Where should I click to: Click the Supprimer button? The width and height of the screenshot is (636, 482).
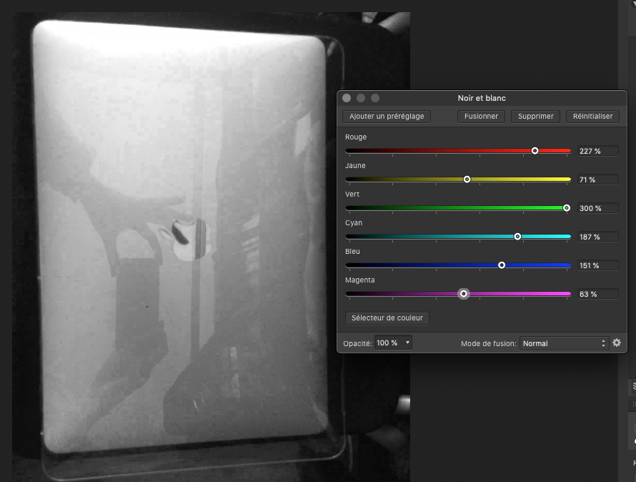[x=535, y=116]
